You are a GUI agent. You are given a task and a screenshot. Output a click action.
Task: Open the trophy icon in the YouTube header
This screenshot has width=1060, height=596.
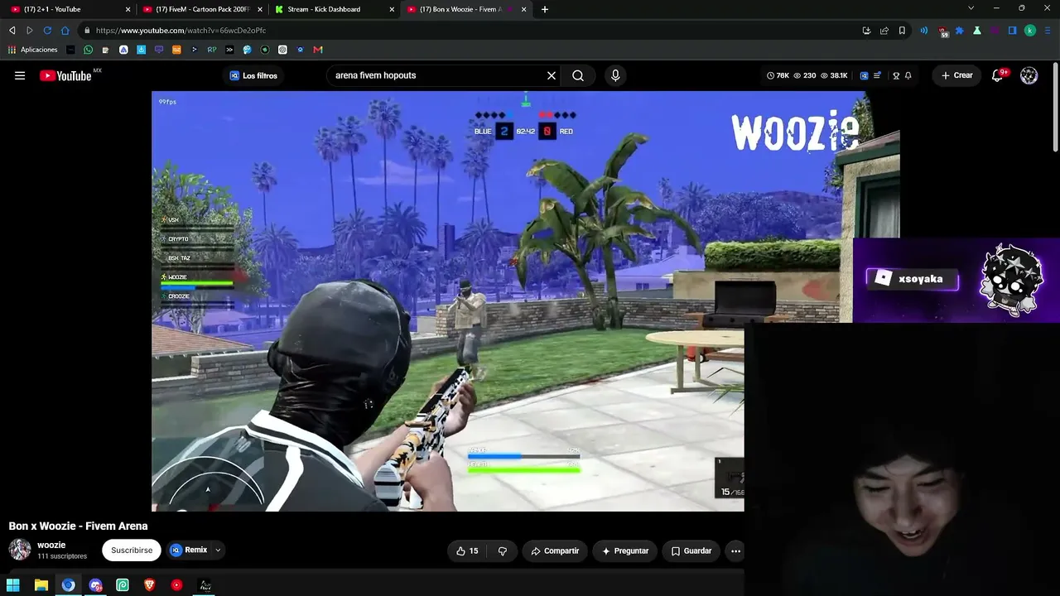tap(896, 75)
